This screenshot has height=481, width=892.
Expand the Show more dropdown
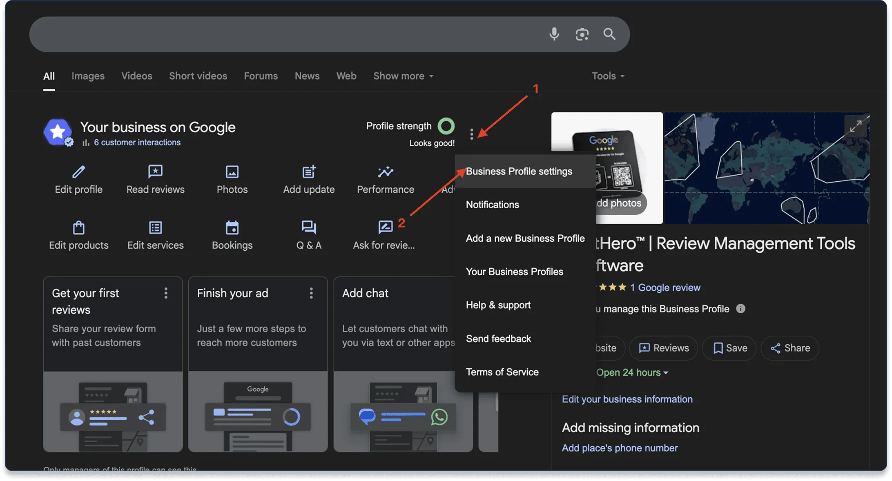coord(403,76)
